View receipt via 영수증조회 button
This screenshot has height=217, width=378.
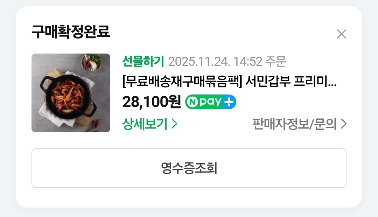[x=189, y=168]
